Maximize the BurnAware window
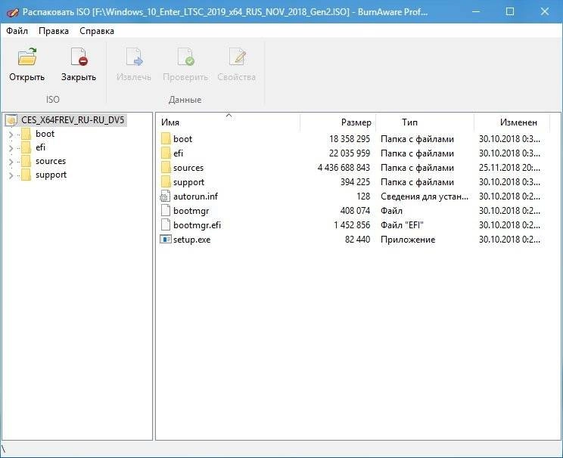Image resolution: width=563 pixels, height=458 pixels. pyautogui.click(x=510, y=11)
